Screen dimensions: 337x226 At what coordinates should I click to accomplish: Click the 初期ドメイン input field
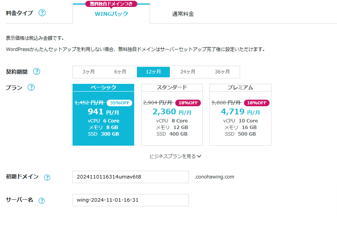(130, 177)
